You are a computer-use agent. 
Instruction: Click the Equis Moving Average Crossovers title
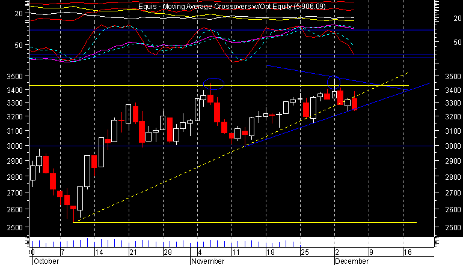[232, 7]
